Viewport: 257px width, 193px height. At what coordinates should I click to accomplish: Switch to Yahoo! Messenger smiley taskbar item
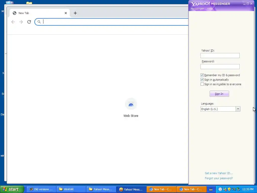(x=132, y=189)
